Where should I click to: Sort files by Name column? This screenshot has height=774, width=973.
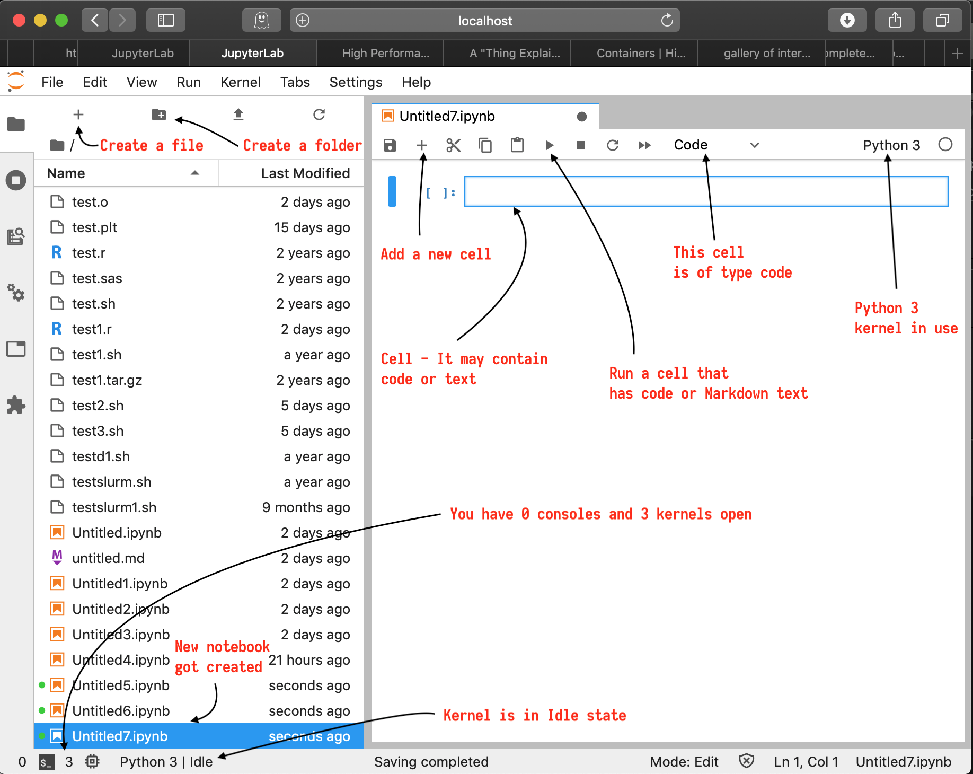[66, 173]
